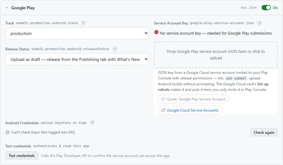Image resolution: width=283 pixels, height=165 pixels.
Task: Click 'upload keystore on Expo' text
Action: click(64, 123)
